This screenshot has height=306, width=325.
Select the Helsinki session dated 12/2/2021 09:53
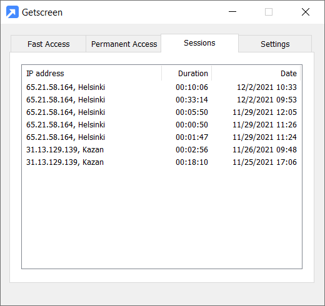pos(161,100)
